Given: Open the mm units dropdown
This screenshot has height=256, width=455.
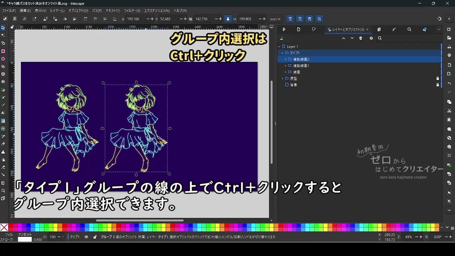Looking at the screenshot, I should 275,19.
